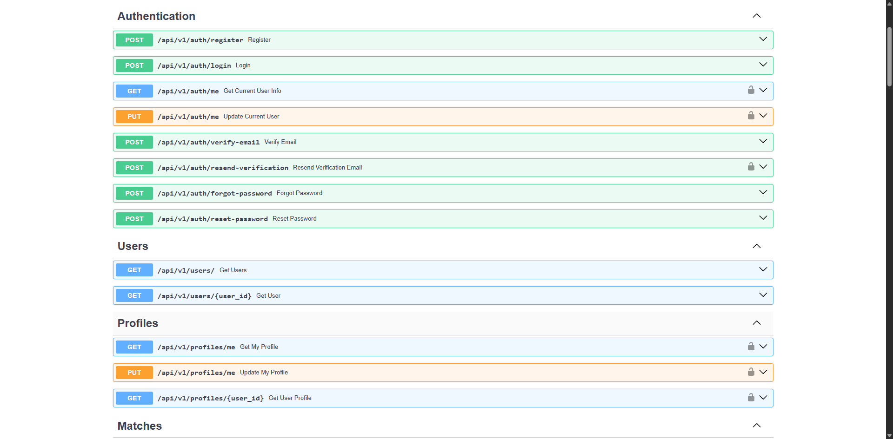This screenshot has width=893, height=439.
Task: Open the /api/v1/auth/forgot-password path link
Action: point(215,194)
